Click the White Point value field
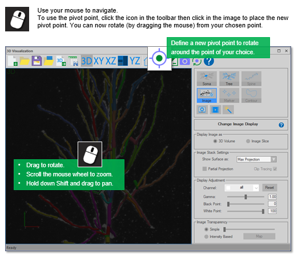This screenshot has height=258, width=298. pyautogui.click(x=272, y=211)
